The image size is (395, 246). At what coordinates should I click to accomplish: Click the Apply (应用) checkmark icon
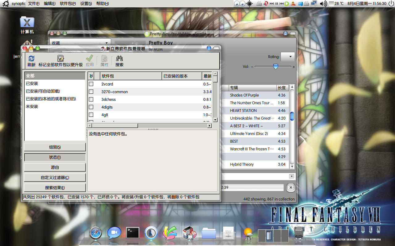click(x=89, y=58)
